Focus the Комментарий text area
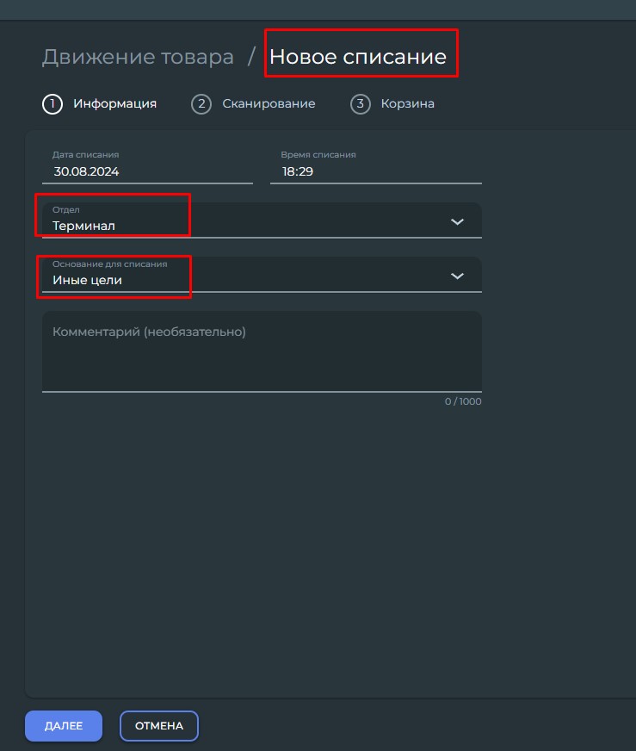This screenshot has width=636, height=751. click(x=262, y=351)
